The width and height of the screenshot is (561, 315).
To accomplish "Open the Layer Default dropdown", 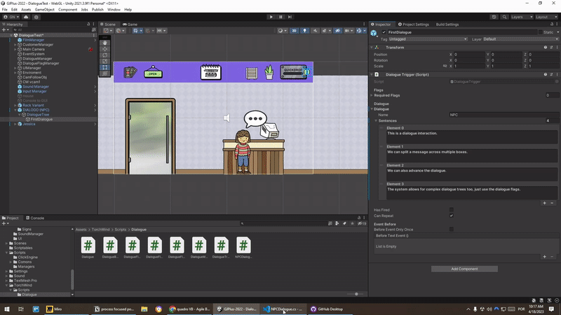I will (x=521, y=39).
